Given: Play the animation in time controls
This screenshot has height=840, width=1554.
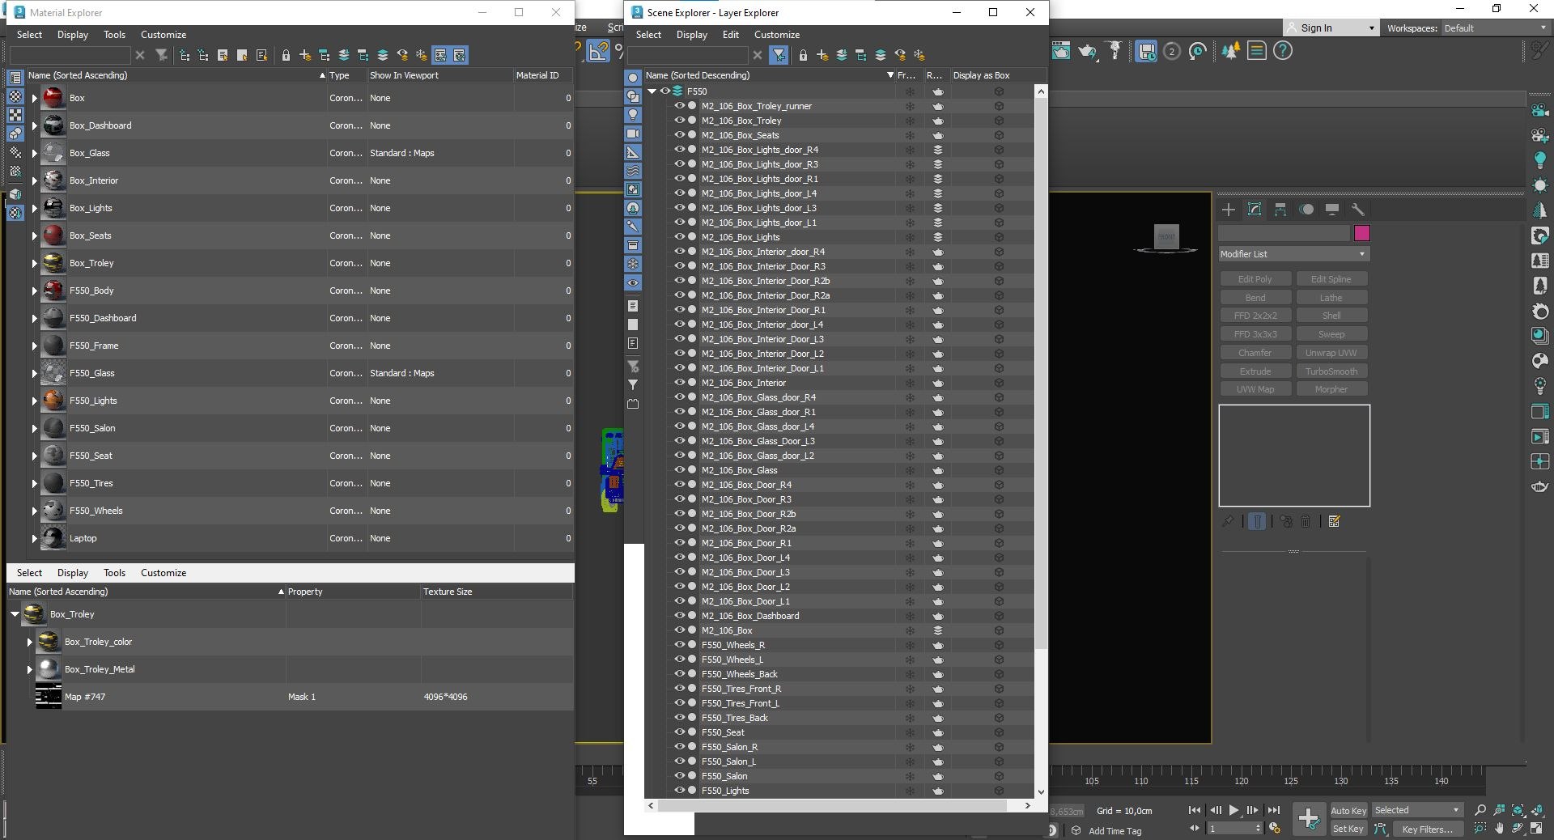Looking at the screenshot, I should (1233, 810).
